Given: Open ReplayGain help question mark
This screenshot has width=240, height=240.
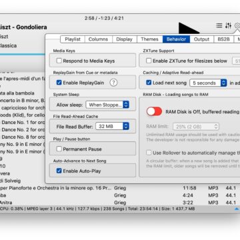Looking at the screenshot, I should click(113, 83).
